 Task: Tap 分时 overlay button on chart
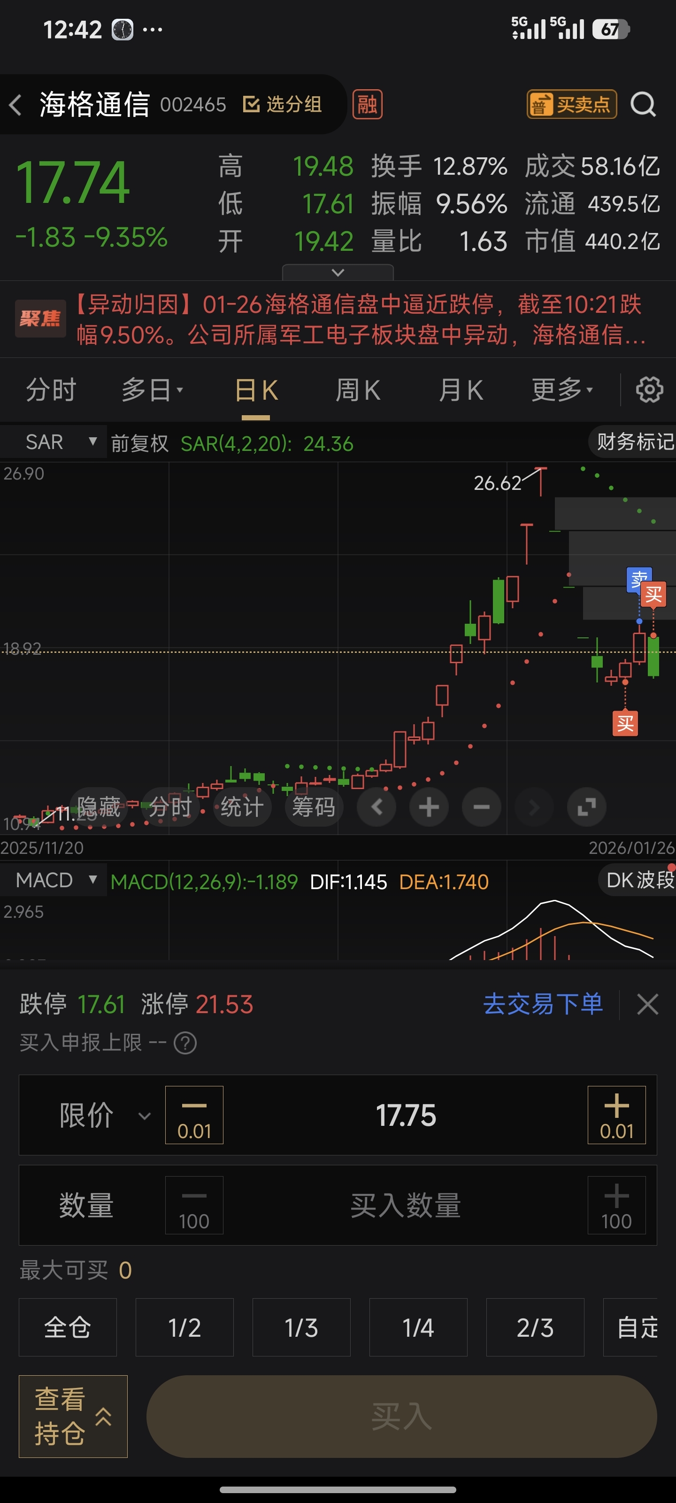[170, 807]
